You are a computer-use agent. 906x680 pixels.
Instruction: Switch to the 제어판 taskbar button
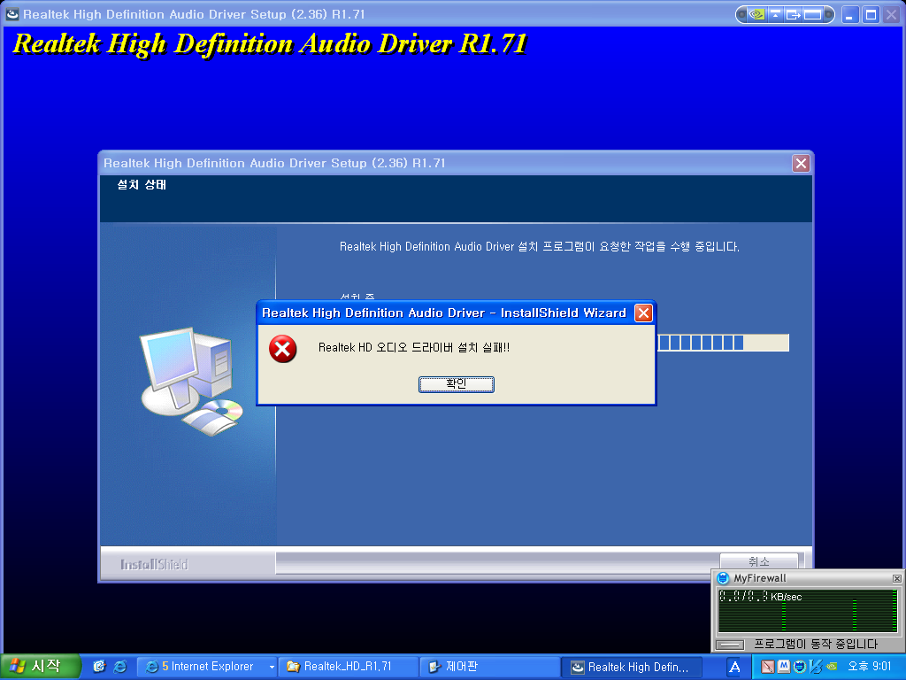[x=490, y=667]
